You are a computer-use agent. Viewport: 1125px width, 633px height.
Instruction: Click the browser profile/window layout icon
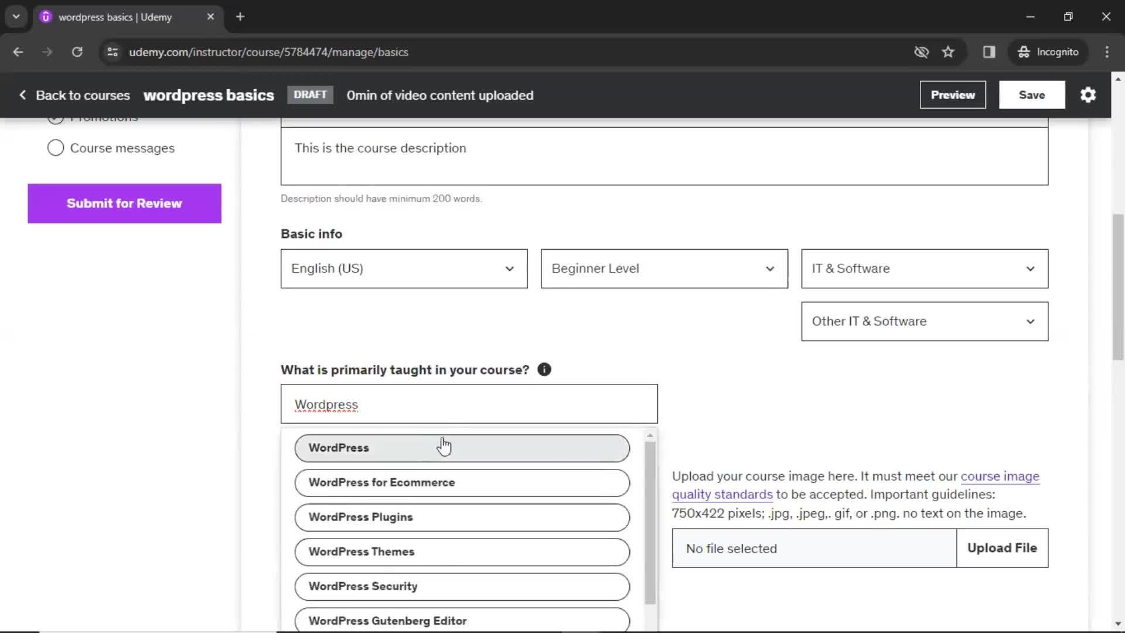pos(989,52)
